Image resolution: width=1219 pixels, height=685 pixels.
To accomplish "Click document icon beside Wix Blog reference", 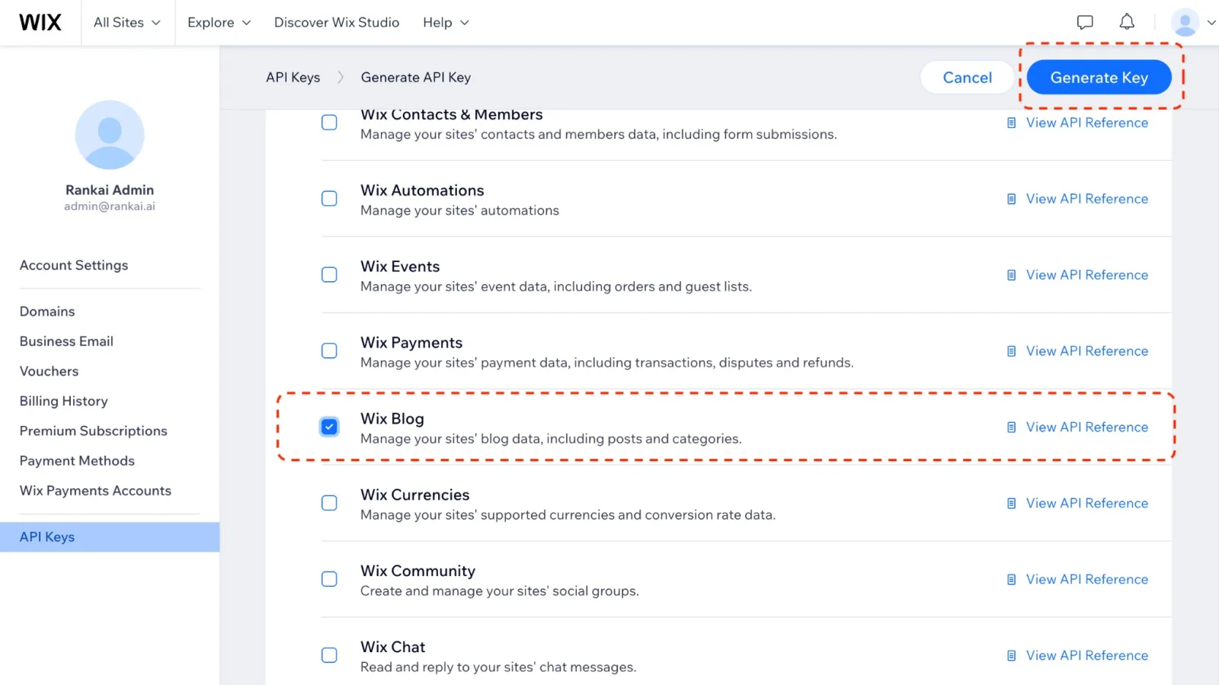I will coord(1012,427).
